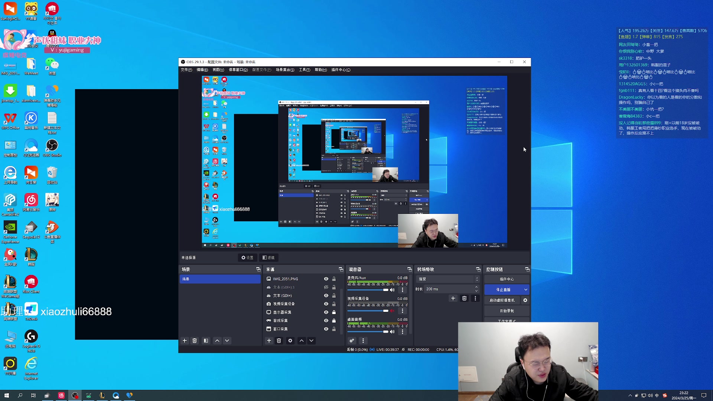Viewport: 713px width, 401px height.
Task: Click the Windows Start button
Action: 6,395
